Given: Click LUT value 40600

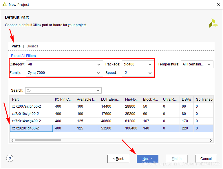Looking at the screenshot, I should coord(106,121).
